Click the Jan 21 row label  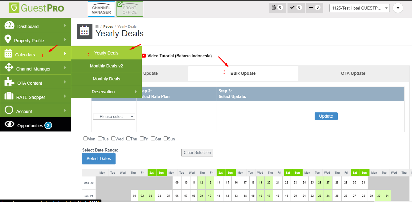point(89,196)
